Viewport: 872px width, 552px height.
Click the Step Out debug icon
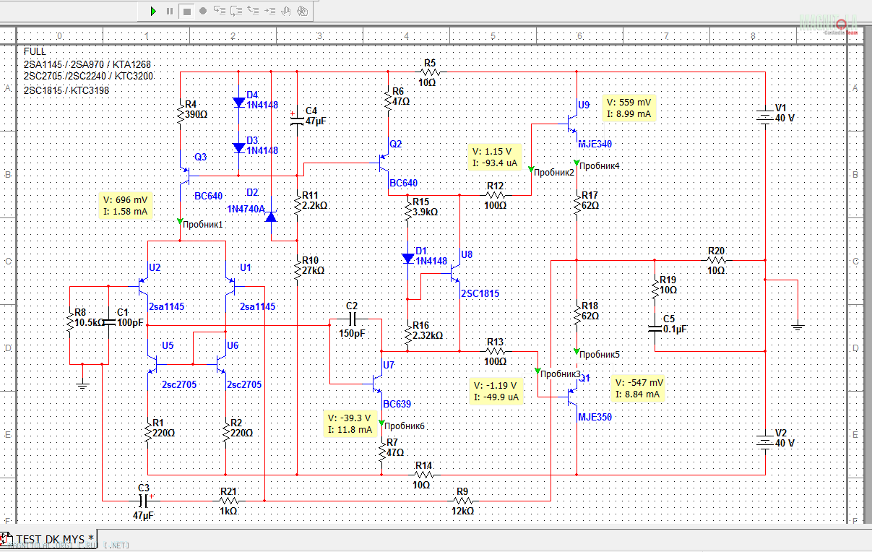tap(253, 11)
